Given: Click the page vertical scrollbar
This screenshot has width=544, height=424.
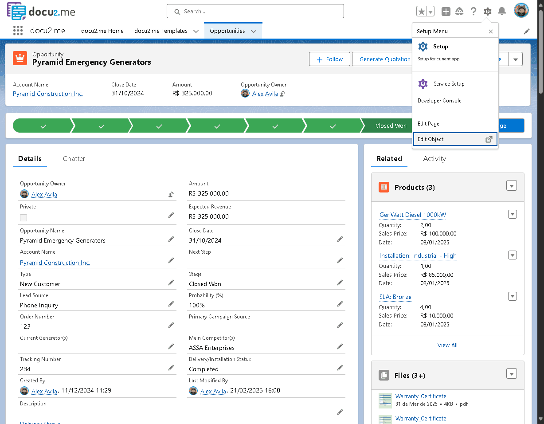Looking at the screenshot, I should pyautogui.click(x=540, y=51).
